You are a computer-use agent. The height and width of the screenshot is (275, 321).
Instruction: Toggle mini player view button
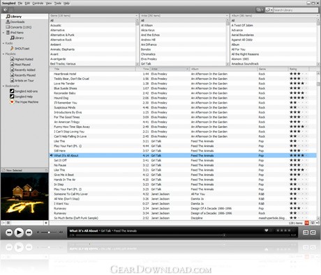click(x=313, y=233)
